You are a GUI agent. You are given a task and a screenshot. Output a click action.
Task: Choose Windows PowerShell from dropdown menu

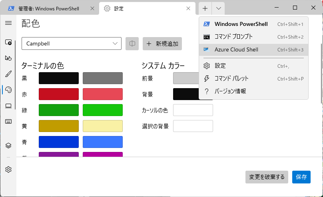click(253, 24)
